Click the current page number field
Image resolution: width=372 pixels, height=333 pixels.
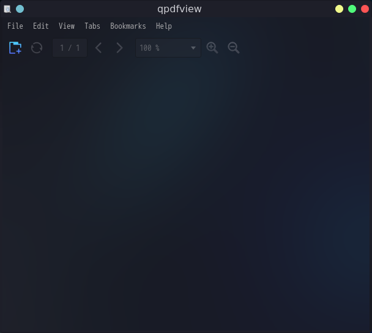pos(70,48)
